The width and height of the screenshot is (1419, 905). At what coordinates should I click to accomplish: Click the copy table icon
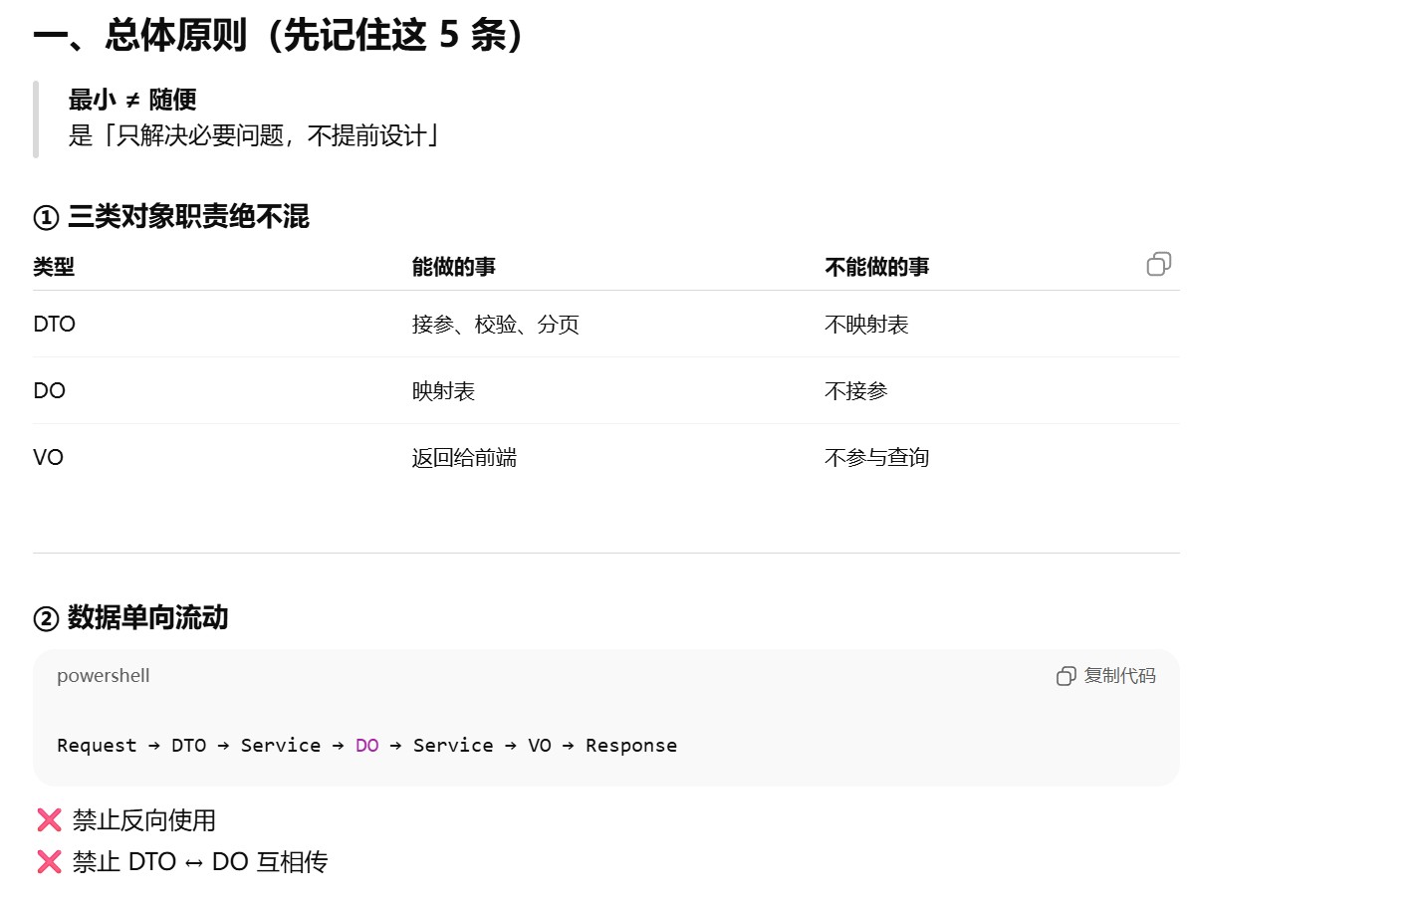pos(1158,264)
